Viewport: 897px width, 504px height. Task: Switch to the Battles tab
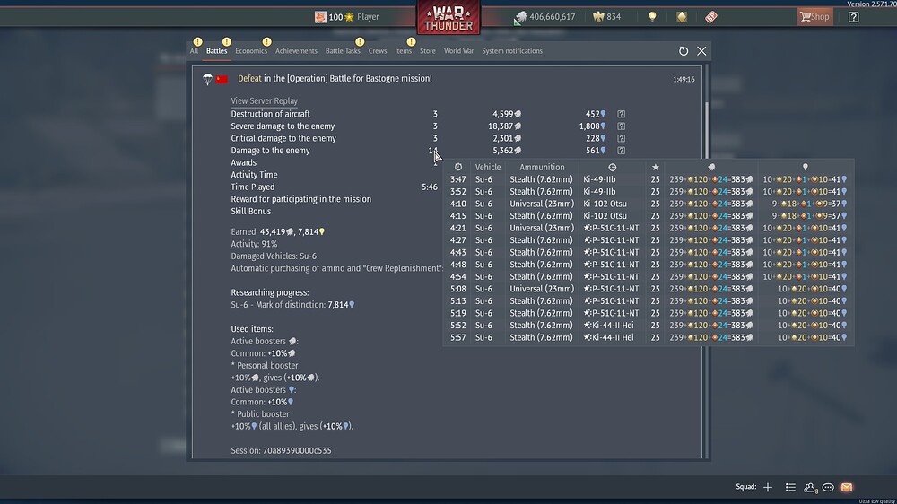pos(216,51)
